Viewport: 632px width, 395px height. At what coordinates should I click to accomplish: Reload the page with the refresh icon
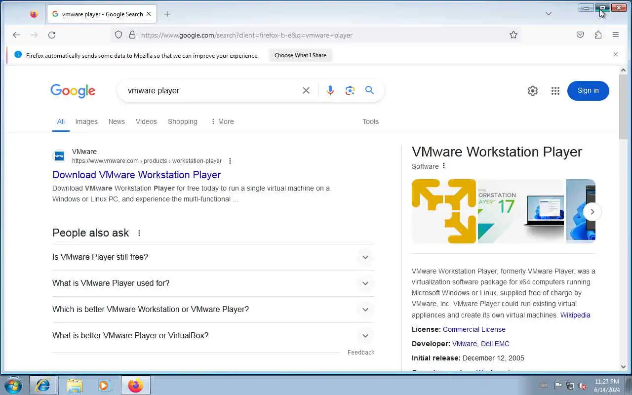tap(52, 35)
